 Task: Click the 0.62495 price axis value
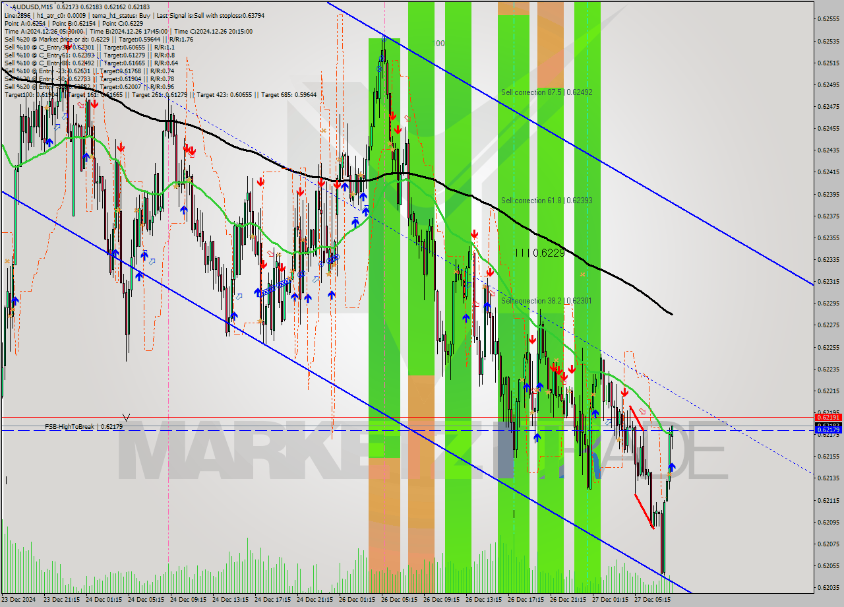point(828,84)
